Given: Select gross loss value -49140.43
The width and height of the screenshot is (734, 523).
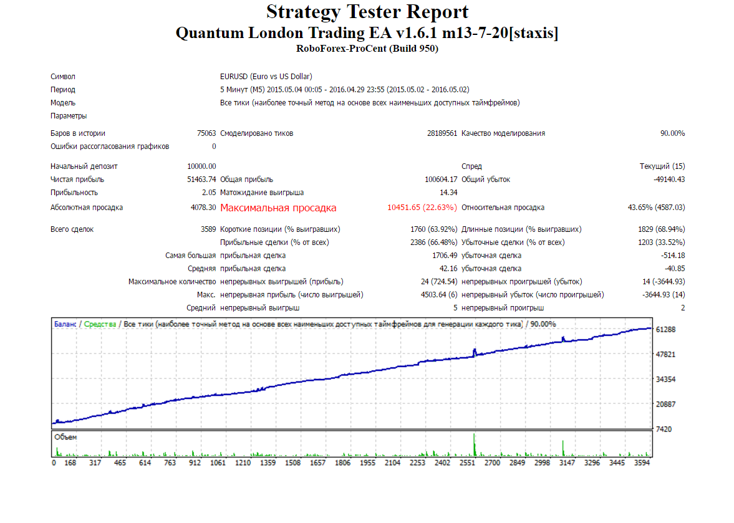Looking at the screenshot, I should click(x=669, y=180).
